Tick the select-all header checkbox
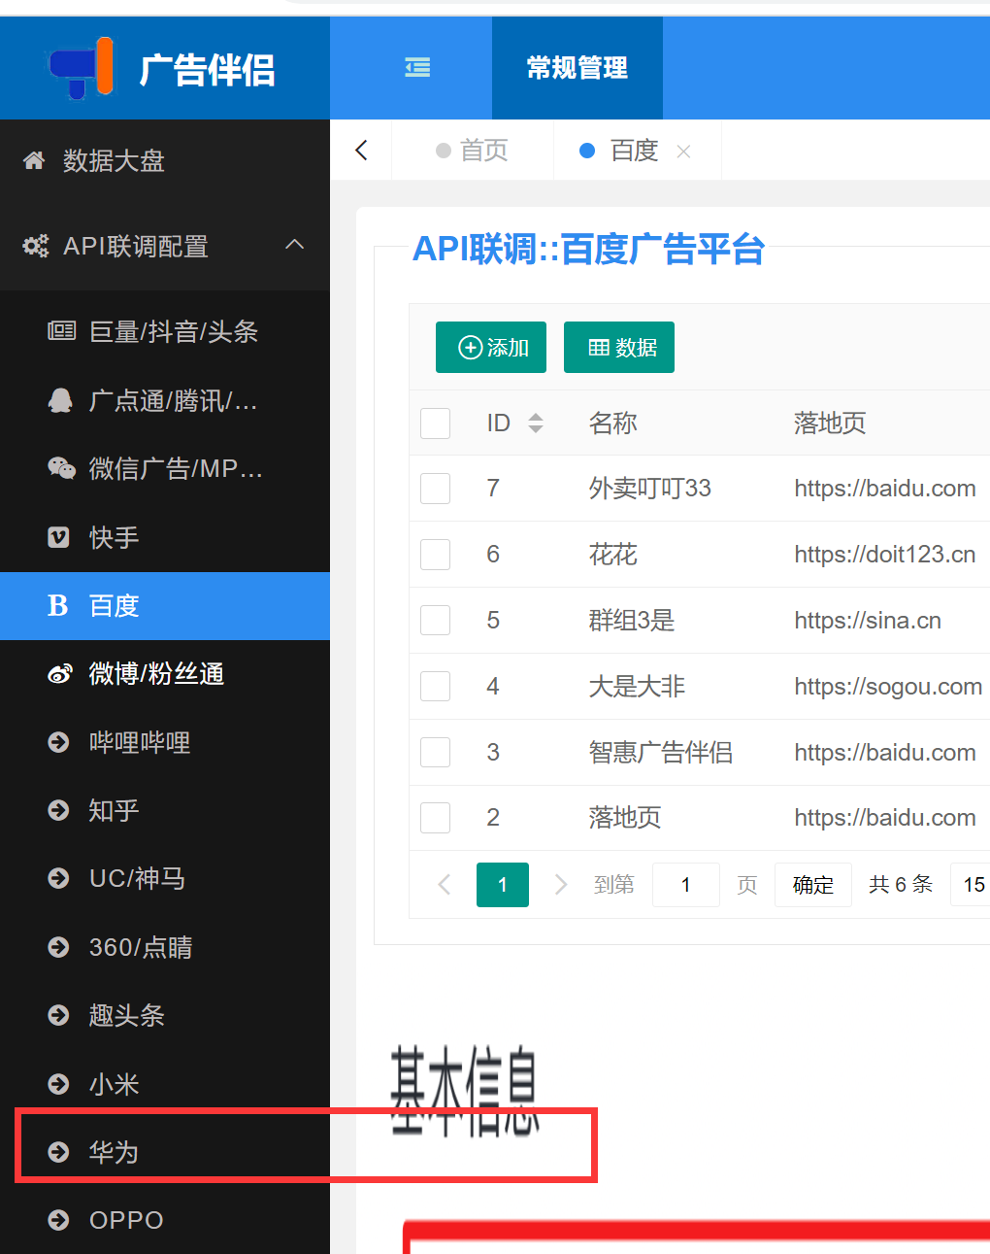This screenshot has height=1254, width=990. [x=436, y=423]
